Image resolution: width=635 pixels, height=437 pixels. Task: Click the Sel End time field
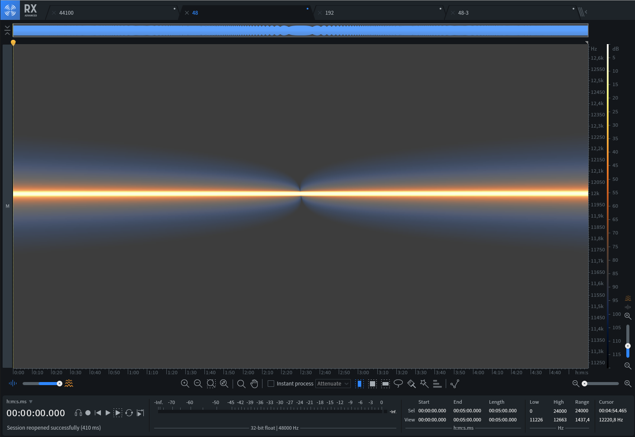coord(467,411)
